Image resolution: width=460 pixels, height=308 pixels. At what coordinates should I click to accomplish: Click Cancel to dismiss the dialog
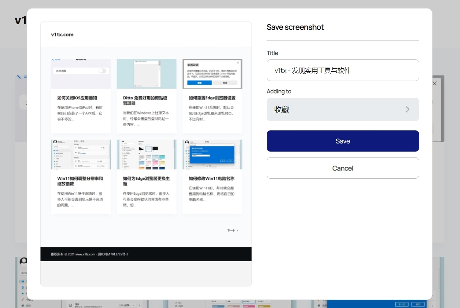[343, 168]
